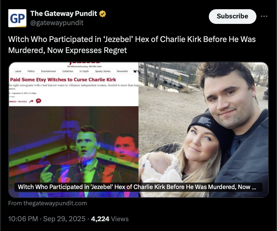Click the Gateway Pundit GP avatar
This screenshot has height=231, width=277.
pos(17,18)
